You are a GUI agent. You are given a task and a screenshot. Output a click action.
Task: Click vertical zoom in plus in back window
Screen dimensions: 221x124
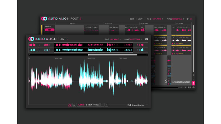193,75
